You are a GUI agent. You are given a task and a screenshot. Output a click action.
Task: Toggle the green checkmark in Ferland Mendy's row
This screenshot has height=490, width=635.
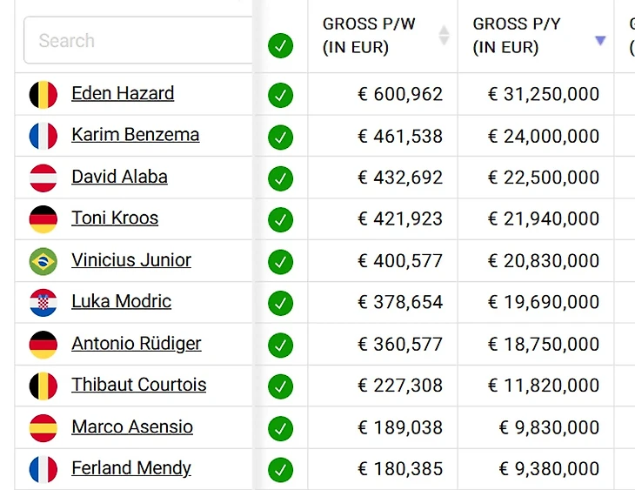[x=280, y=470]
